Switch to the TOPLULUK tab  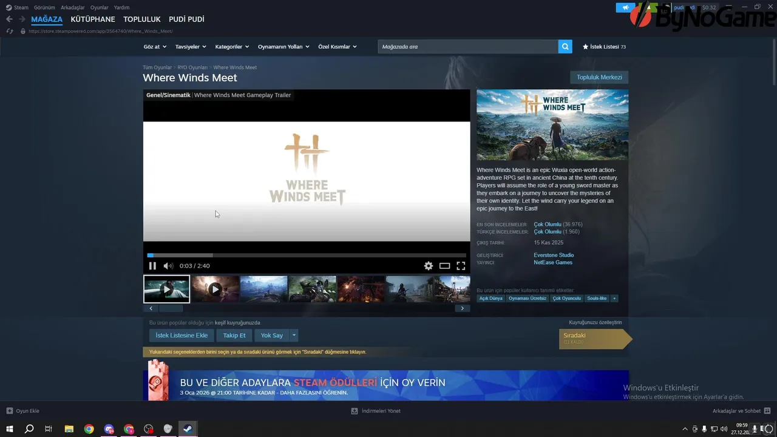click(142, 19)
